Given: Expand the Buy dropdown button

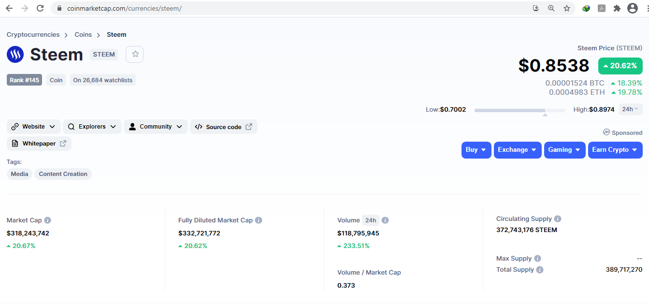Looking at the screenshot, I should click(476, 150).
